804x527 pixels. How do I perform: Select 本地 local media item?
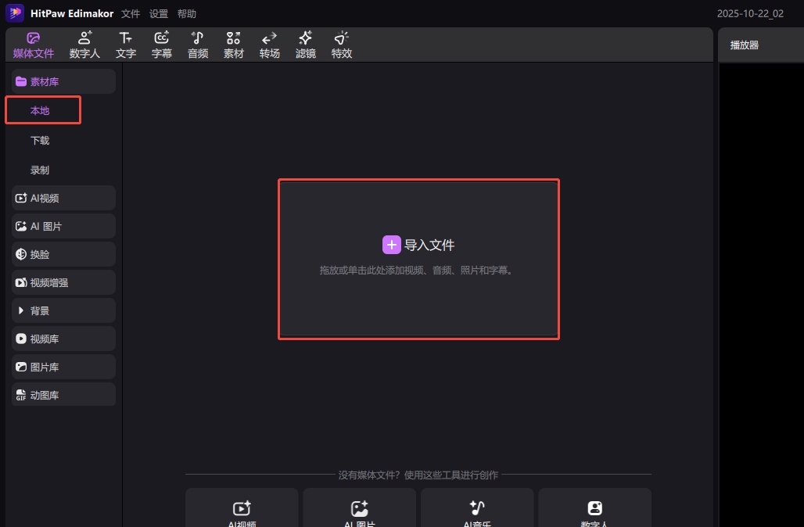41,110
